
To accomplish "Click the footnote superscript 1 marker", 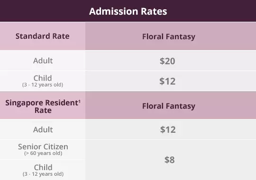I will click(80, 102).
